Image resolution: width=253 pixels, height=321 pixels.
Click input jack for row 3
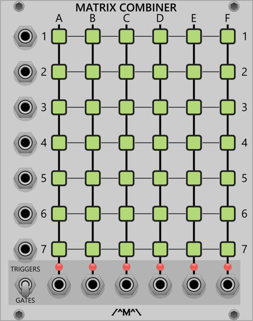tap(25, 107)
